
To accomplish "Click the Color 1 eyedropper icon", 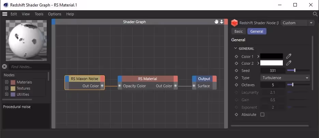I will [x=289, y=56].
